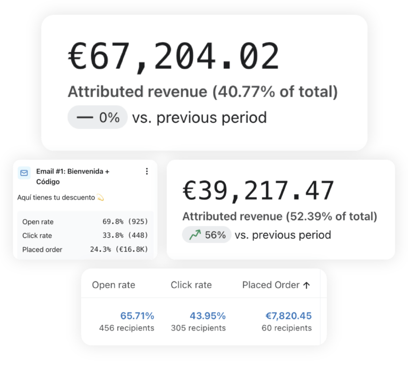Open the €7,820.45 placed order link
408x365 pixels.
pos(288,316)
